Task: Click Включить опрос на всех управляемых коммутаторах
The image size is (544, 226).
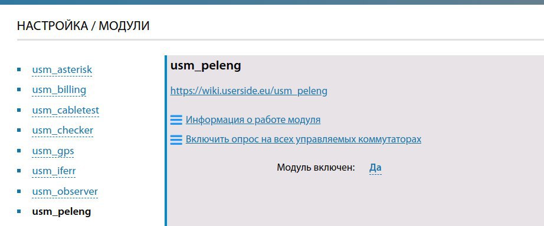Action: [303, 139]
